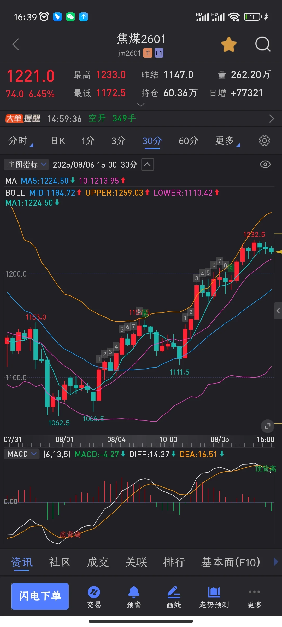Open the search magnifier icon

click(x=263, y=44)
